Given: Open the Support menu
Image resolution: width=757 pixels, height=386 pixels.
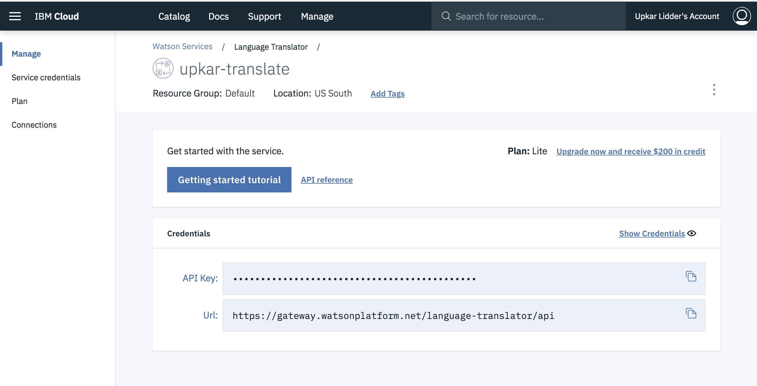Looking at the screenshot, I should click(x=264, y=16).
